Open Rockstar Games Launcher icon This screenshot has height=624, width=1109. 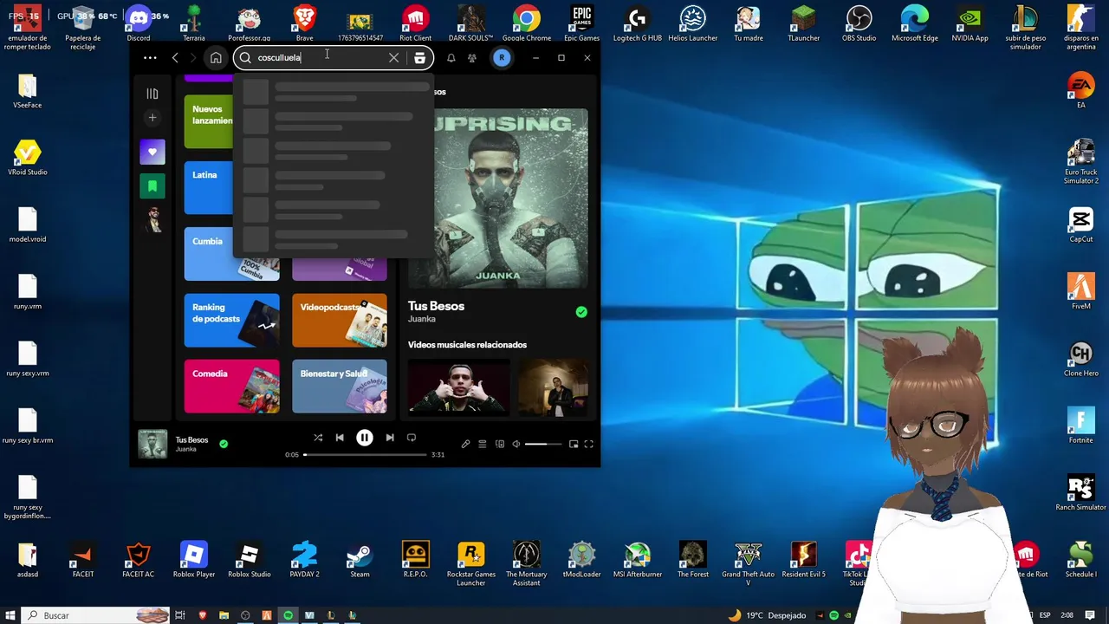(x=470, y=563)
